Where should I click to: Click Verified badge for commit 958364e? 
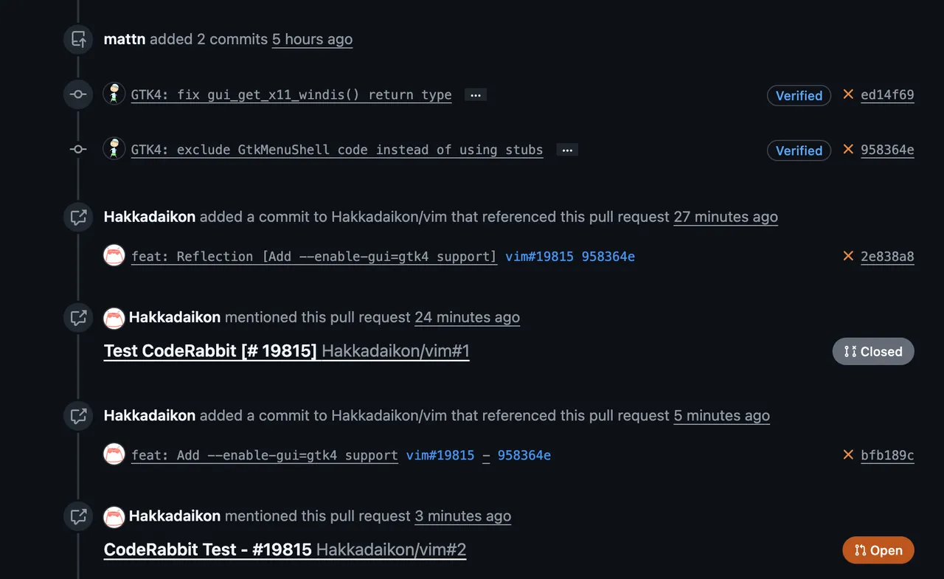[799, 150]
